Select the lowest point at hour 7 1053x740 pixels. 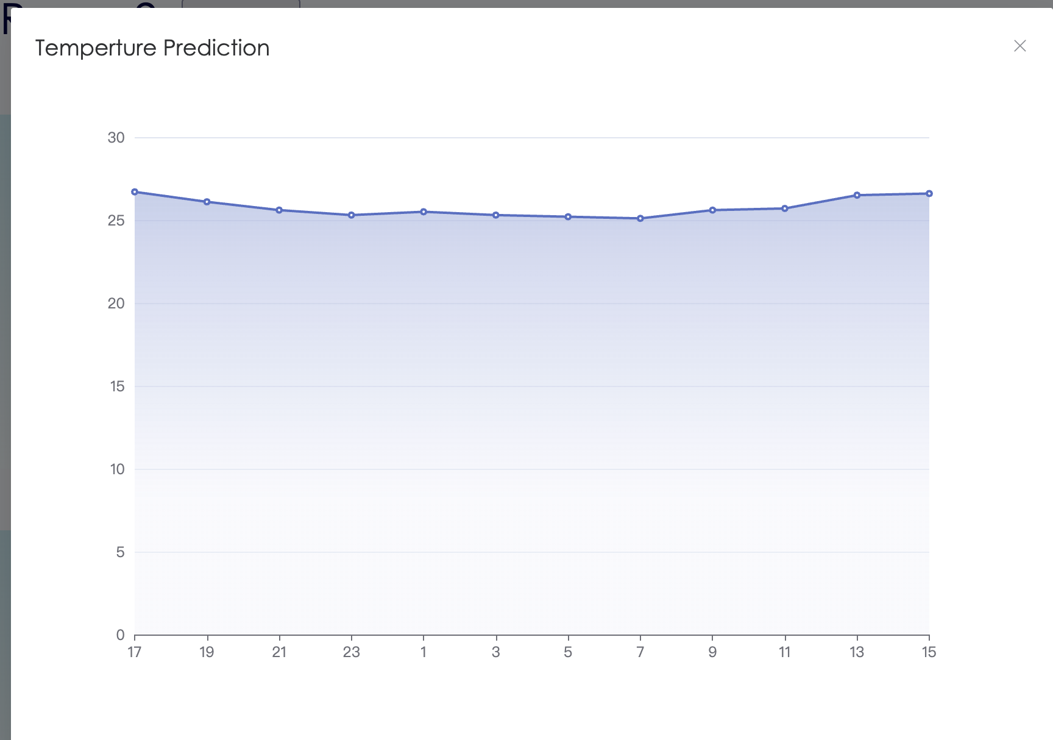(x=640, y=218)
